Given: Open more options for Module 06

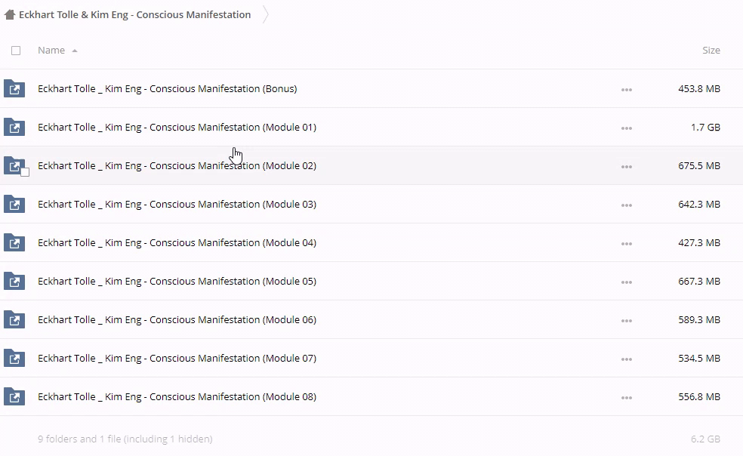Looking at the screenshot, I should pos(626,320).
